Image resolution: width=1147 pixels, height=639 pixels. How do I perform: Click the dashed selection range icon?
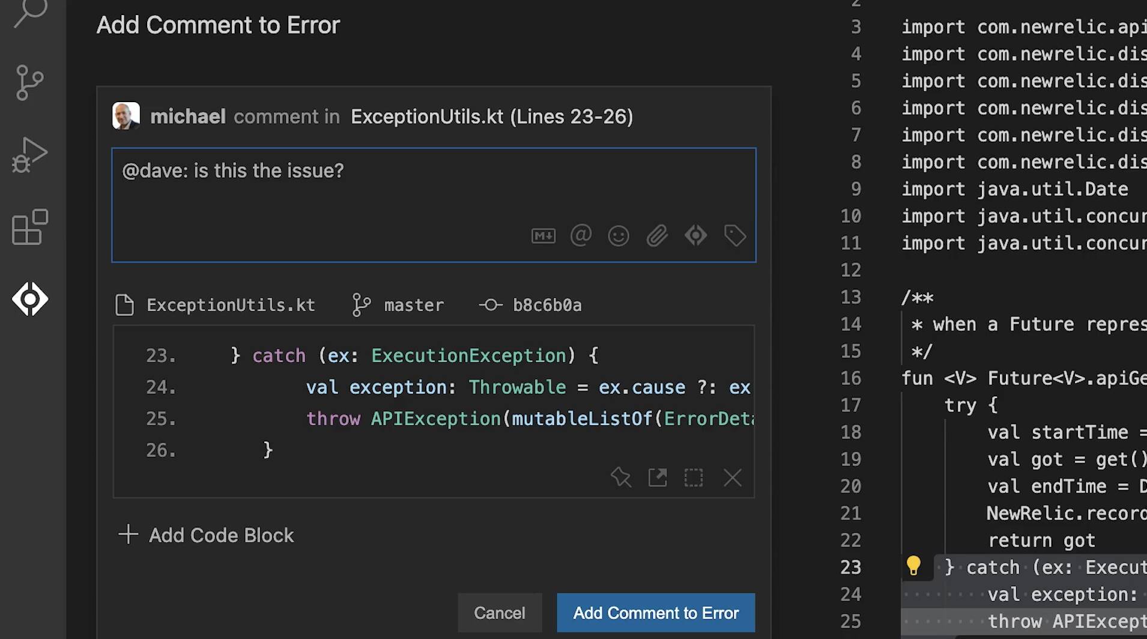(x=694, y=477)
